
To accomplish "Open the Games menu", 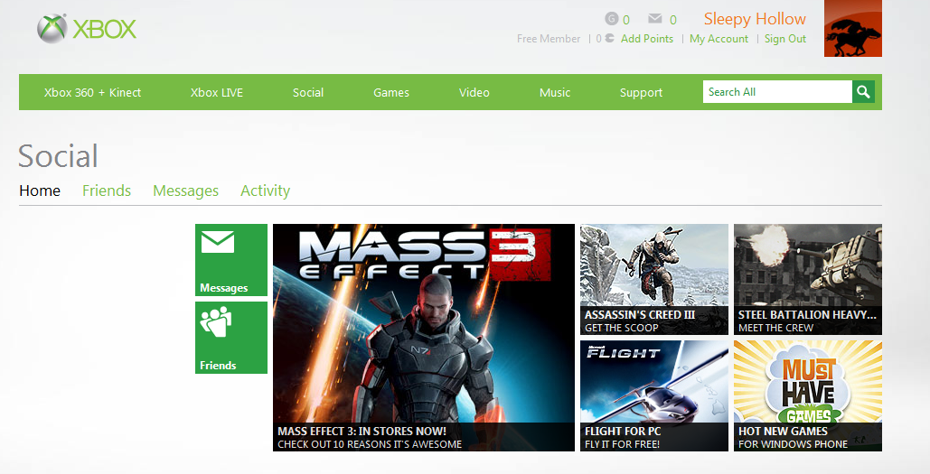I will pyautogui.click(x=390, y=92).
